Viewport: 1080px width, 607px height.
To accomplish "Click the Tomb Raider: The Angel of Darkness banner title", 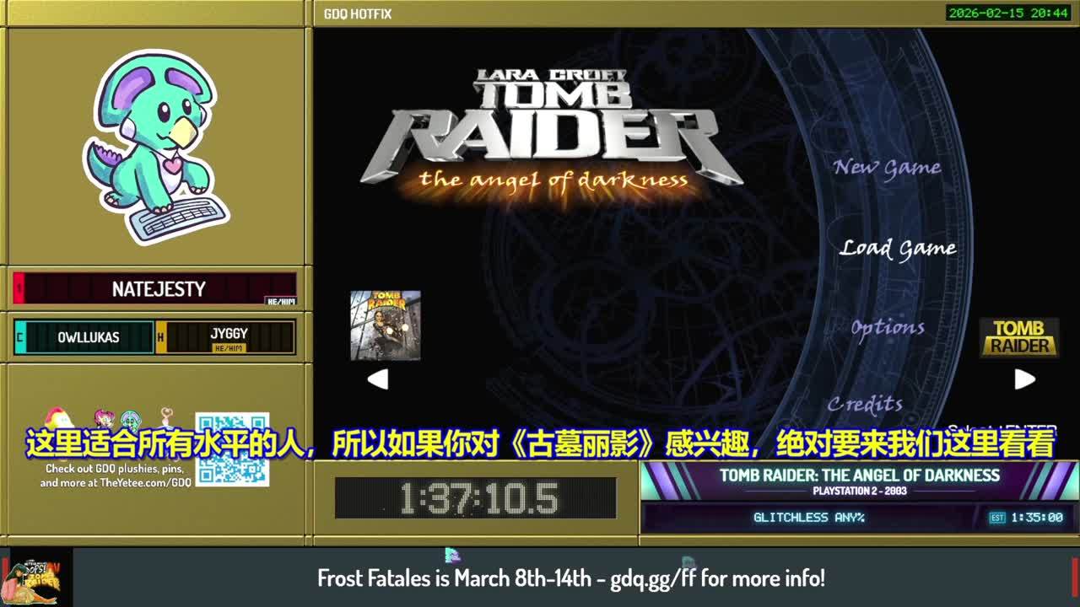I will (860, 475).
